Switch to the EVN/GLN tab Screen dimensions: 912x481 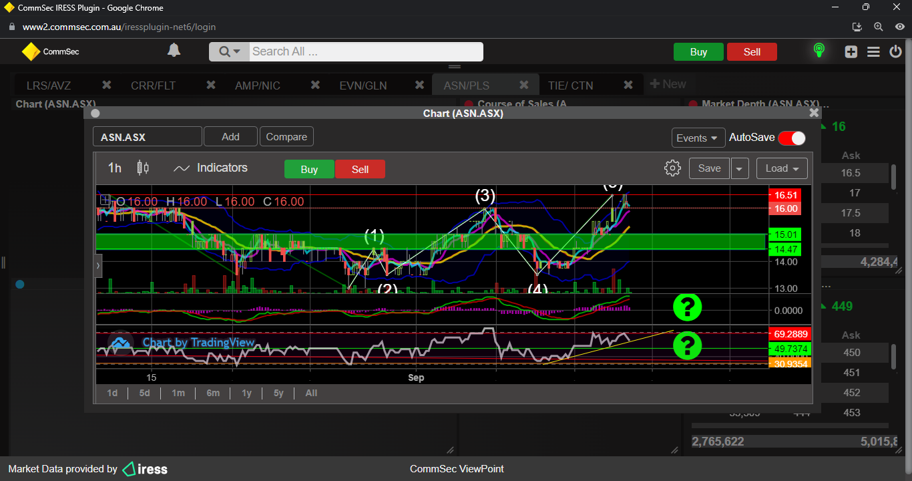[x=363, y=86]
